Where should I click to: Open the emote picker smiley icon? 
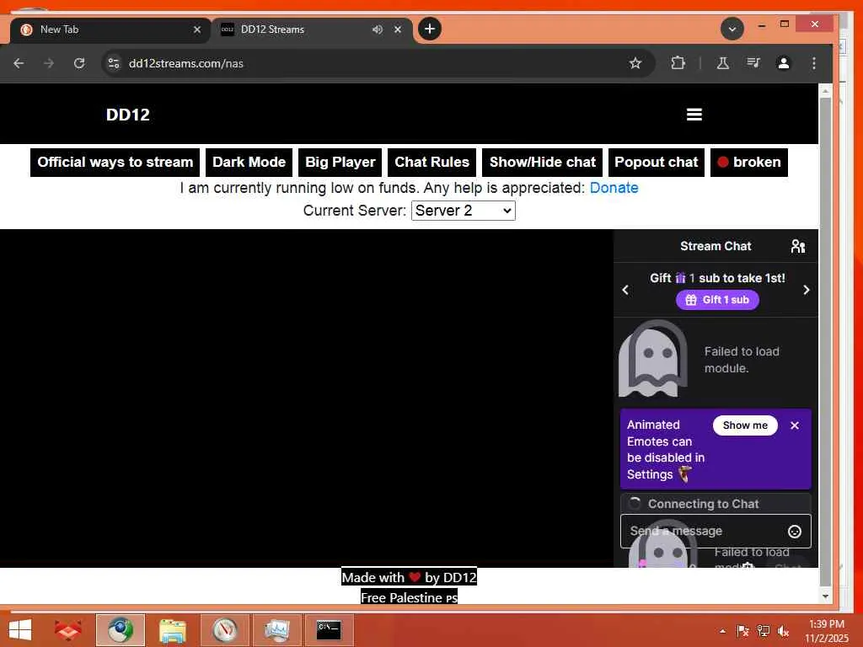(794, 531)
